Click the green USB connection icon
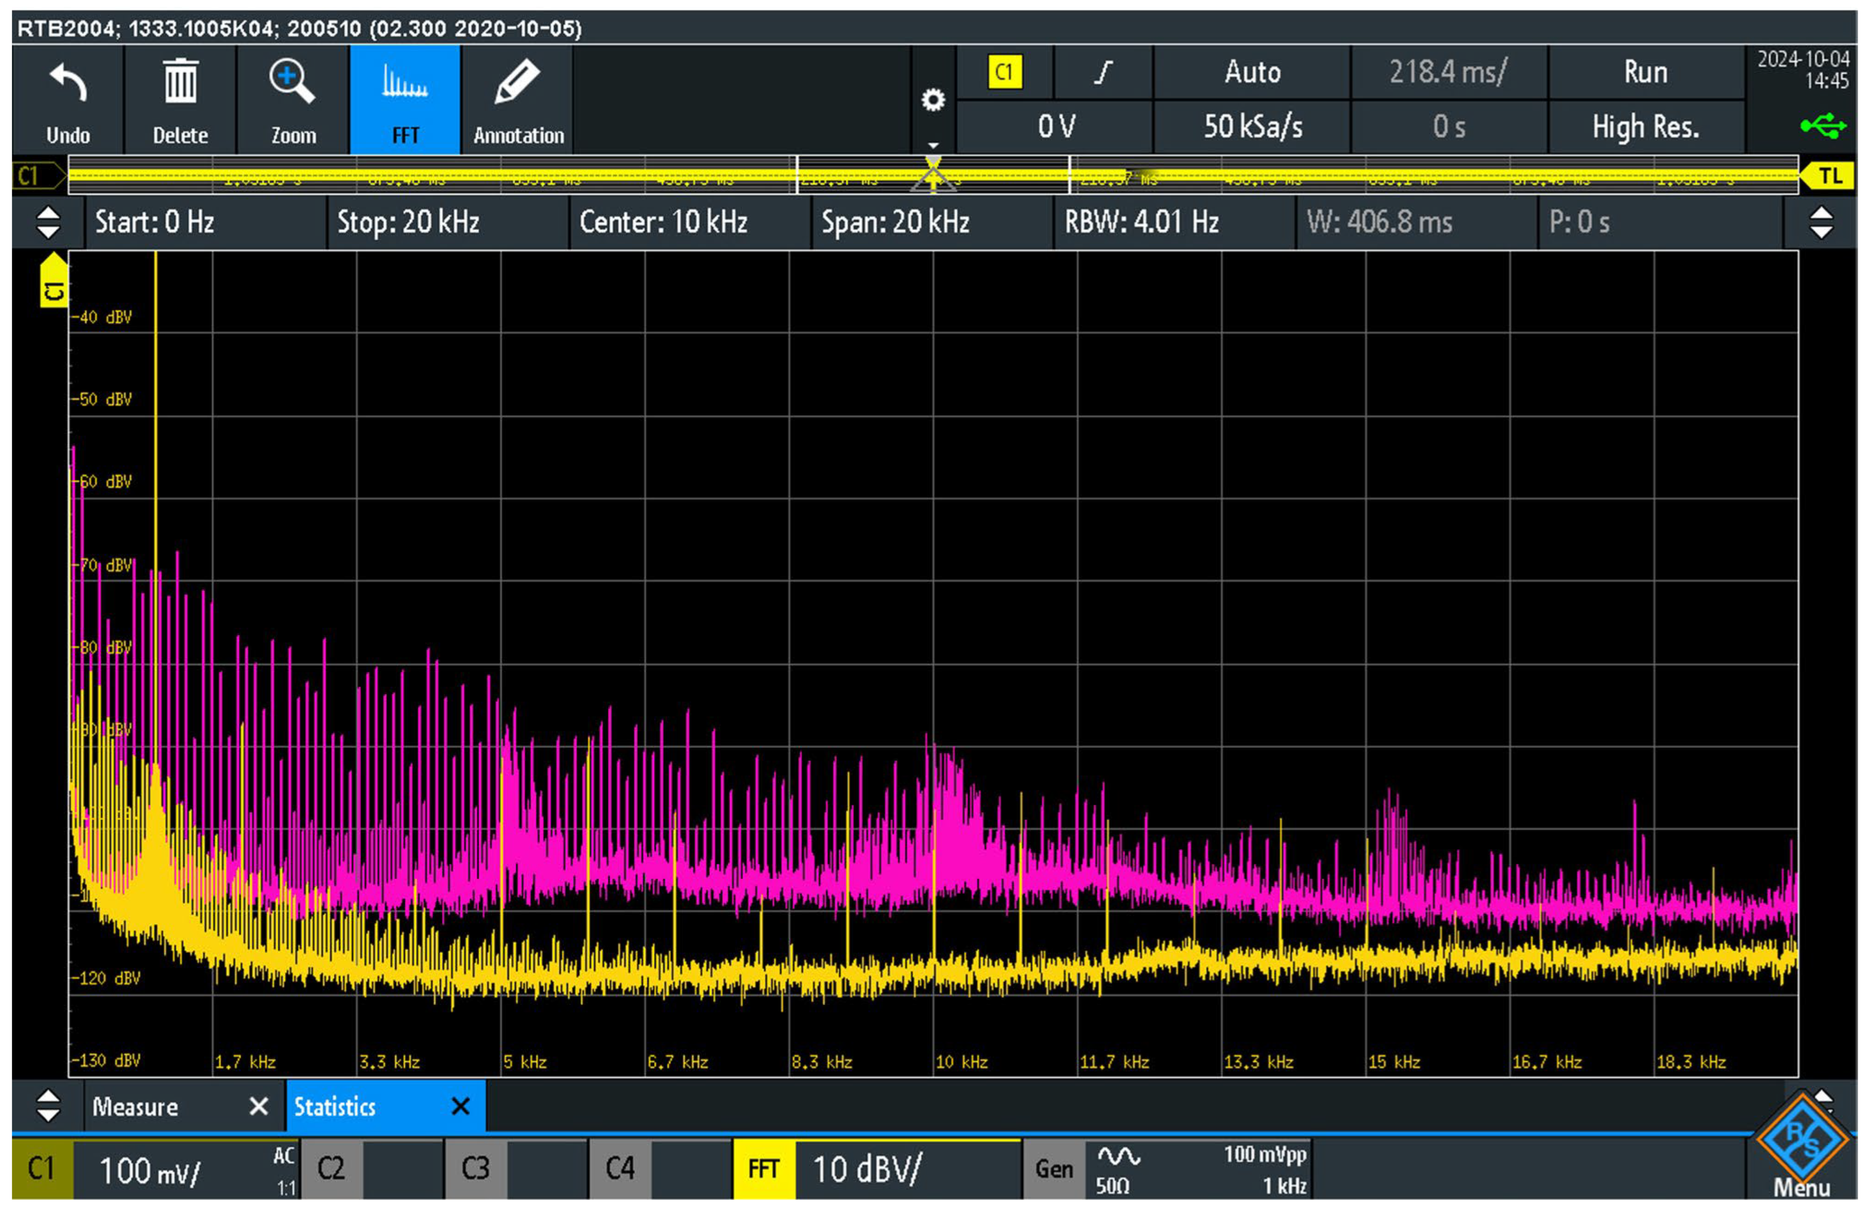1870x1209 pixels. point(1823,125)
